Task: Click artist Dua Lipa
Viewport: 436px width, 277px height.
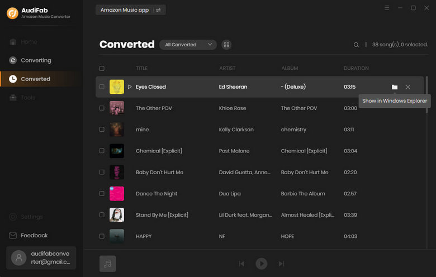Action: coord(230,194)
